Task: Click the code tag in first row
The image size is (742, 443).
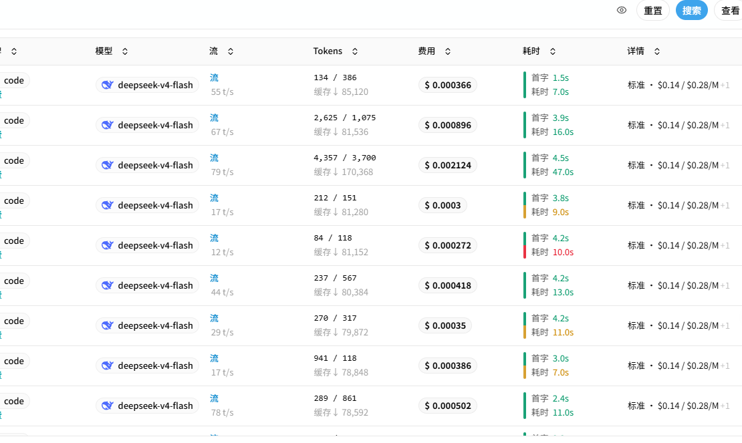Action: click(x=14, y=80)
